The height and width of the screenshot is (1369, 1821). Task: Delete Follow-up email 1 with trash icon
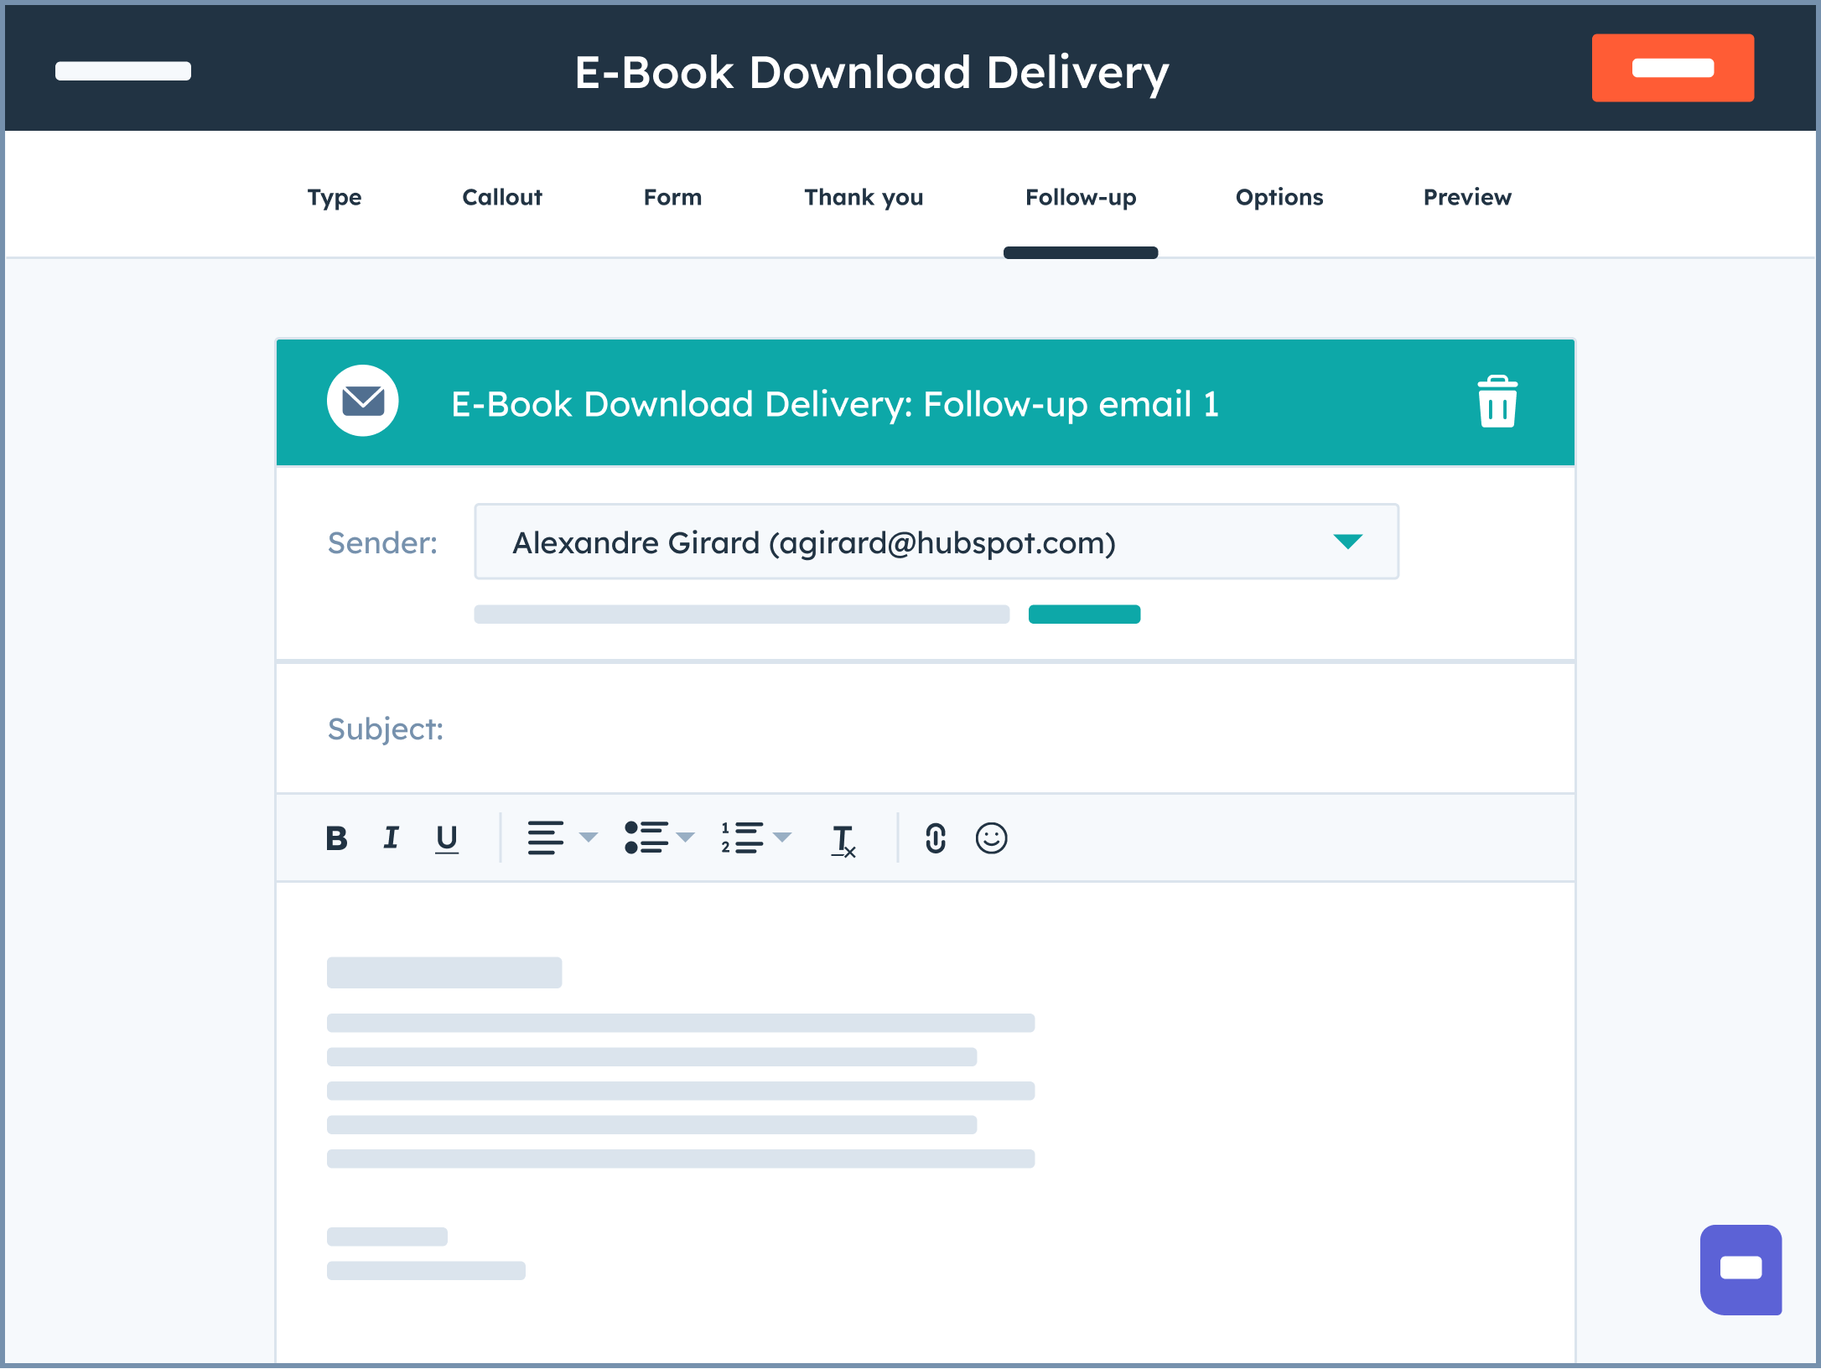pyautogui.click(x=1497, y=402)
